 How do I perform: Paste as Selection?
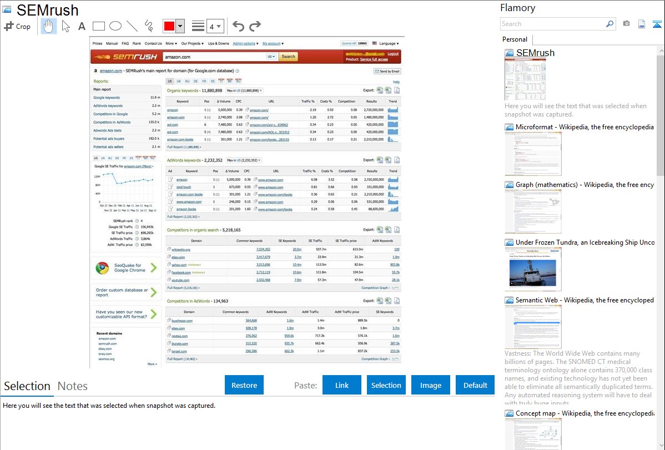(x=386, y=385)
